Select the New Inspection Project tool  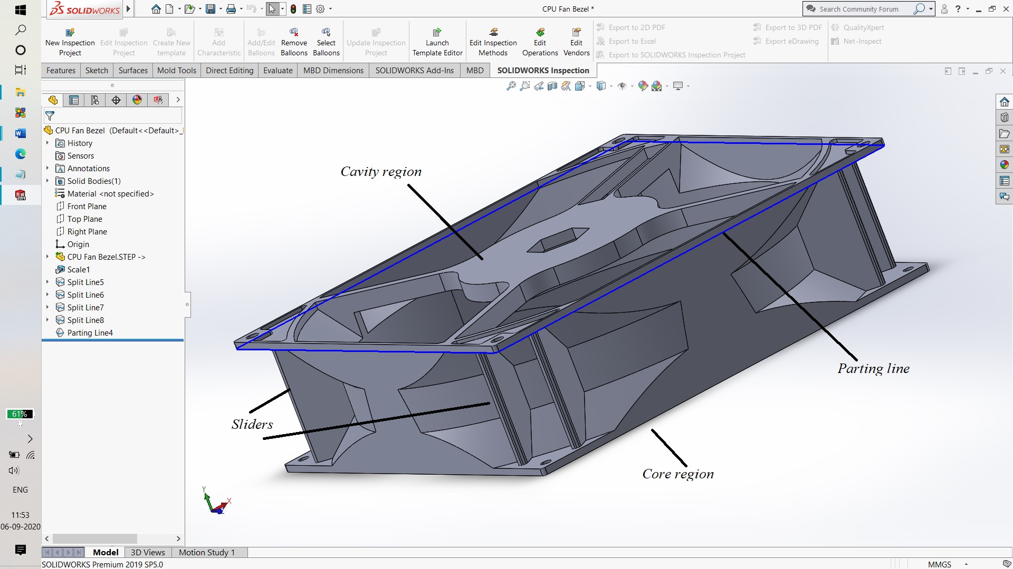click(x=70, y=41)
